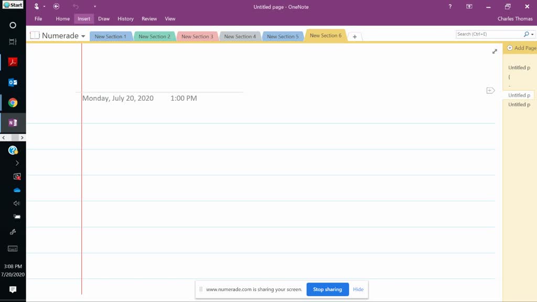Expand page to full view with arrows icon
Viewport: 537px width, 302px height.
pos(495,51)
